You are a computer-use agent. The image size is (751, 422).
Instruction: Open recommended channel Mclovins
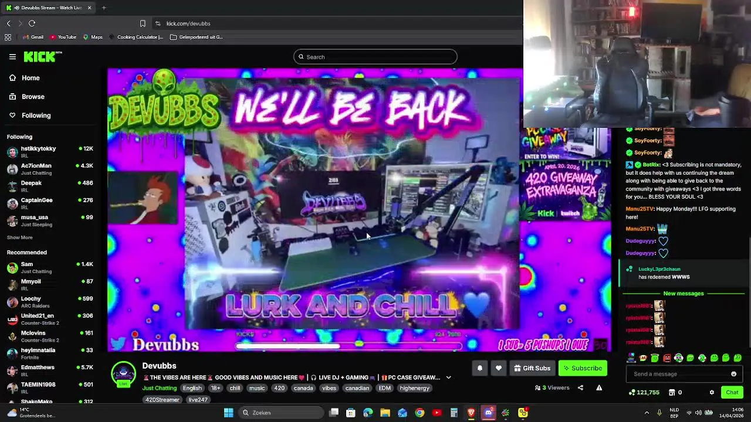pyautogui.click(x=50, y=336)
